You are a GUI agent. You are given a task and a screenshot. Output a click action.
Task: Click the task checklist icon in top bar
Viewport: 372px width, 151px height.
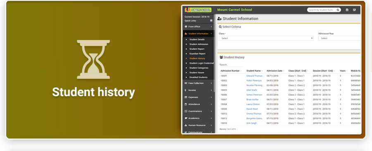(354, 10)
